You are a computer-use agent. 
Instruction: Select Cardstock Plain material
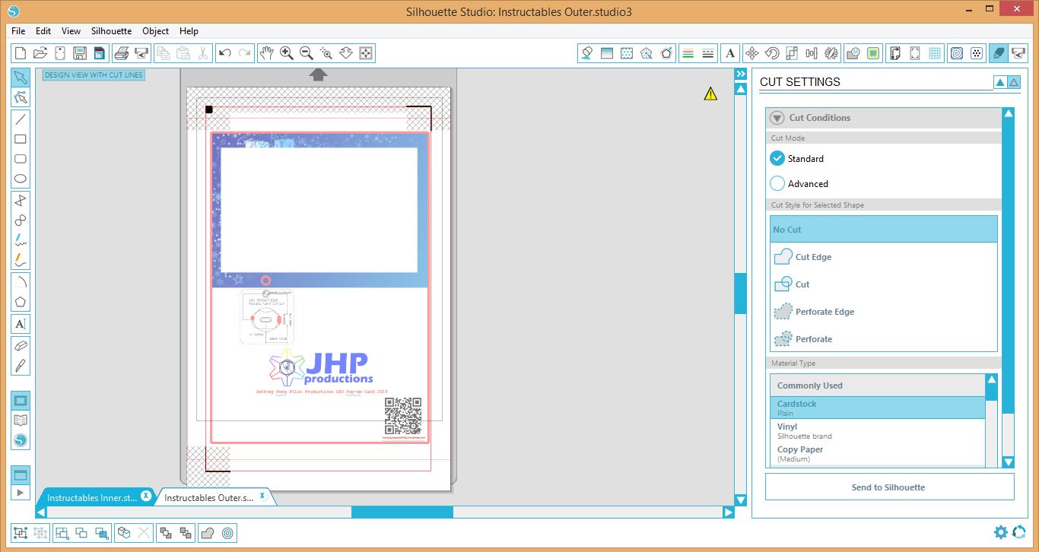(x=878, y=408)
